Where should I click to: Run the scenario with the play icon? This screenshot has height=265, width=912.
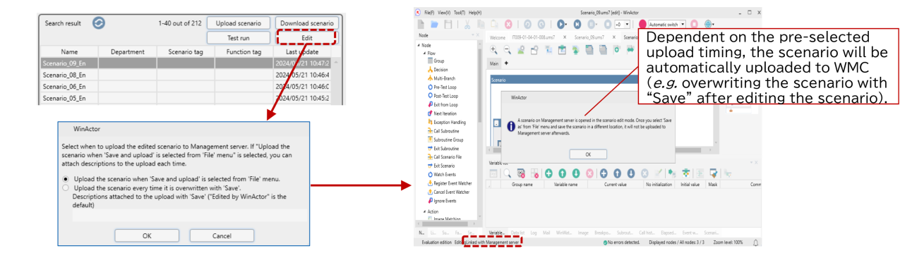click(x=561, y=24)
